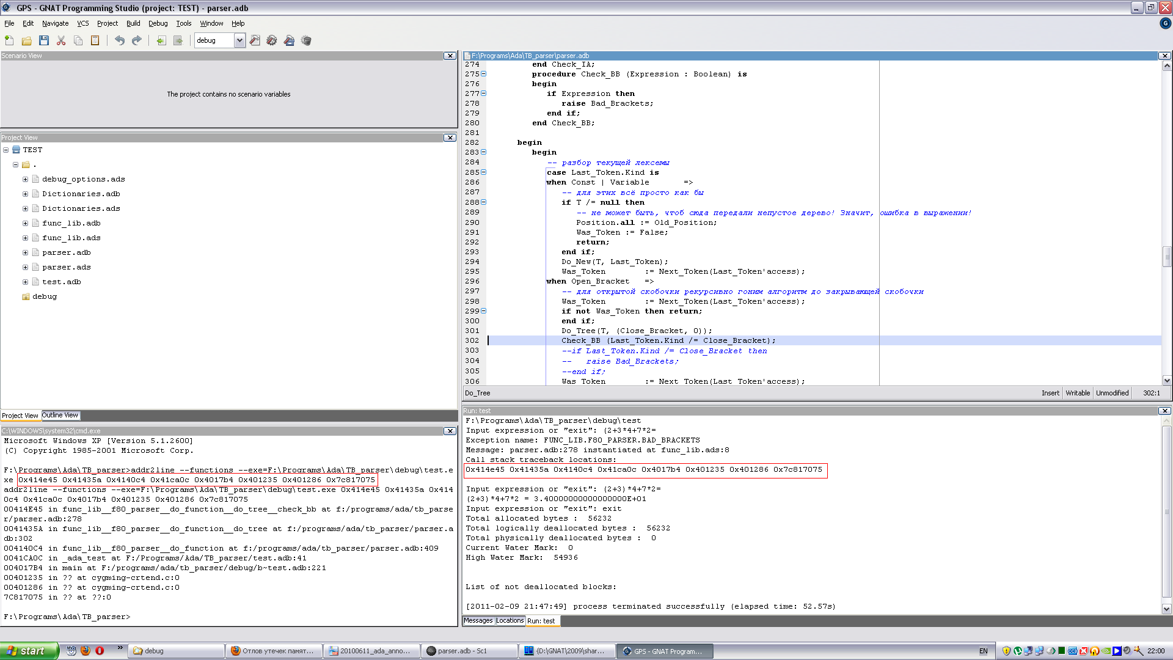The width and height of the screenshot is (1173, 660).
Task: Toggle the Writable status in the editor status bar
Action: pyautogui.click(x=1077, y=393)
